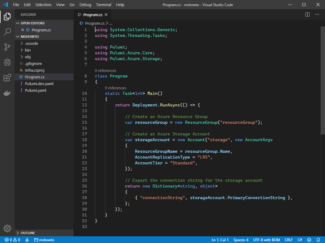Click the errors and warnings status indicator
This screenshot has height=243, width=325.
(x=13, y=240)
